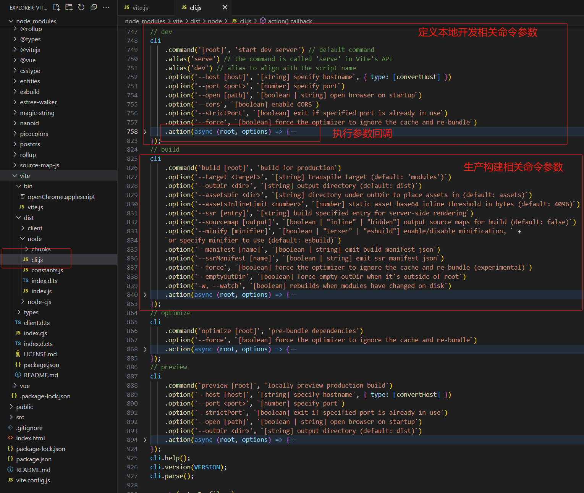Open .gitignore file

click(58, 428)
